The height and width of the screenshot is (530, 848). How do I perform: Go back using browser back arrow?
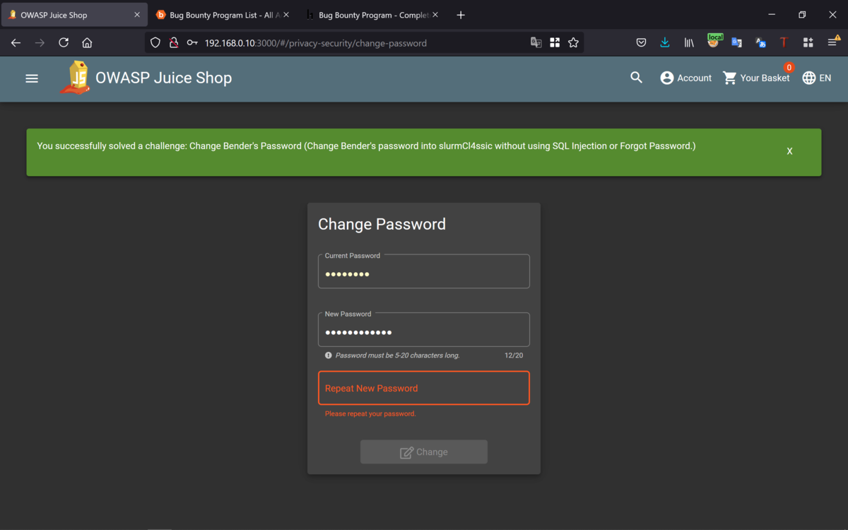pyautogui.click(x=16, y=43)
